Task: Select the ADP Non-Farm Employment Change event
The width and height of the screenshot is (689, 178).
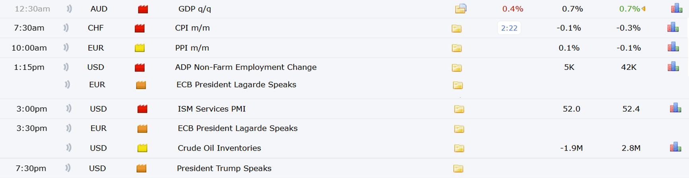Action: click(246, 67)
